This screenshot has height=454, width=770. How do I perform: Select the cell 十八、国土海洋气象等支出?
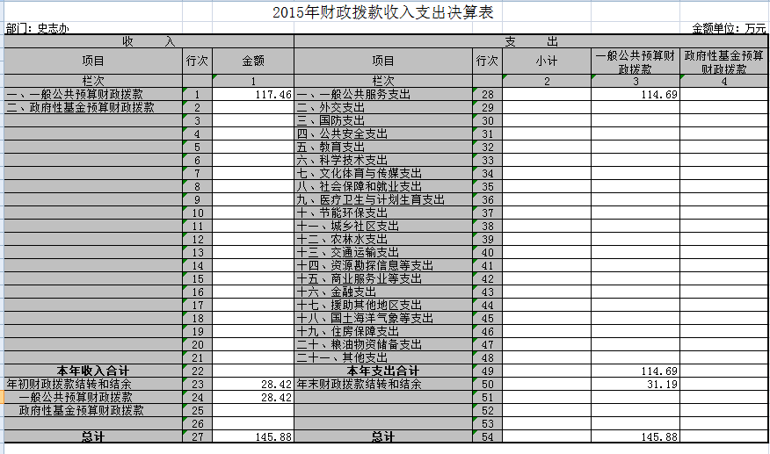[x=383, y=318]
